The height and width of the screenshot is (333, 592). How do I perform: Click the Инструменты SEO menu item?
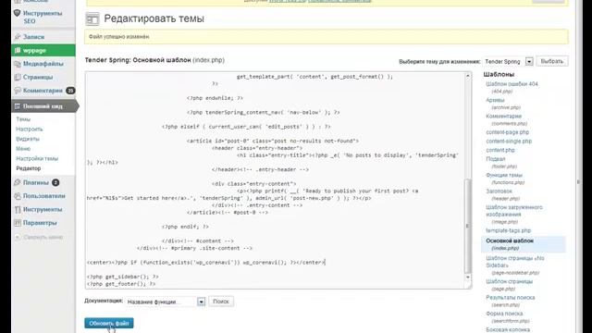pos(43,17)
